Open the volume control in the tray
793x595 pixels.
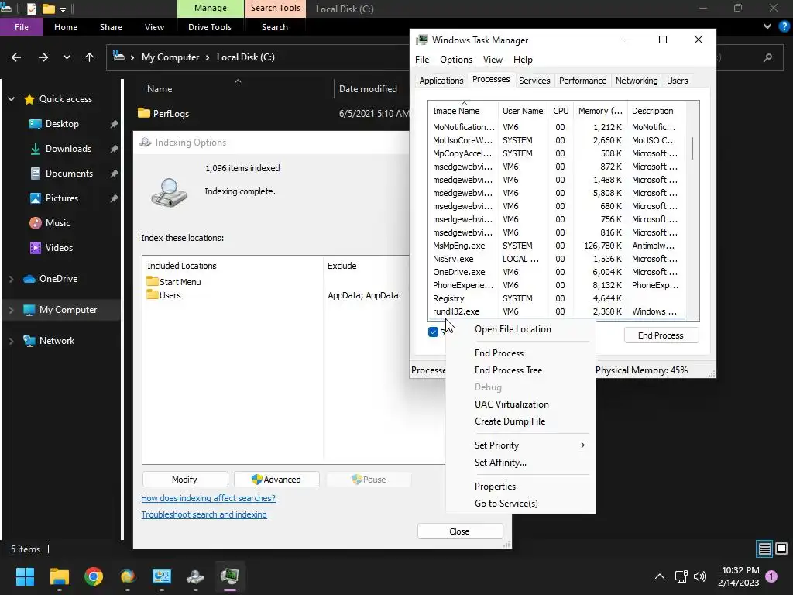click(x=700, y=576)
